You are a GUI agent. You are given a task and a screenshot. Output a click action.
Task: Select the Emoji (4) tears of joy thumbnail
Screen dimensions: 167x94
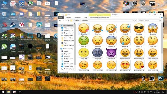pos(98,28)
